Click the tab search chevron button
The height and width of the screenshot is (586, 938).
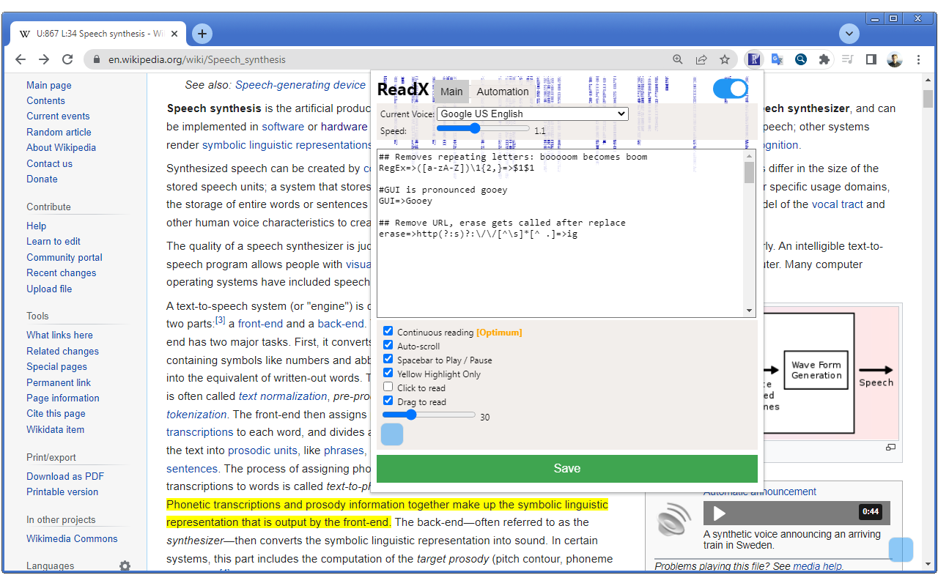pos(849,33)
